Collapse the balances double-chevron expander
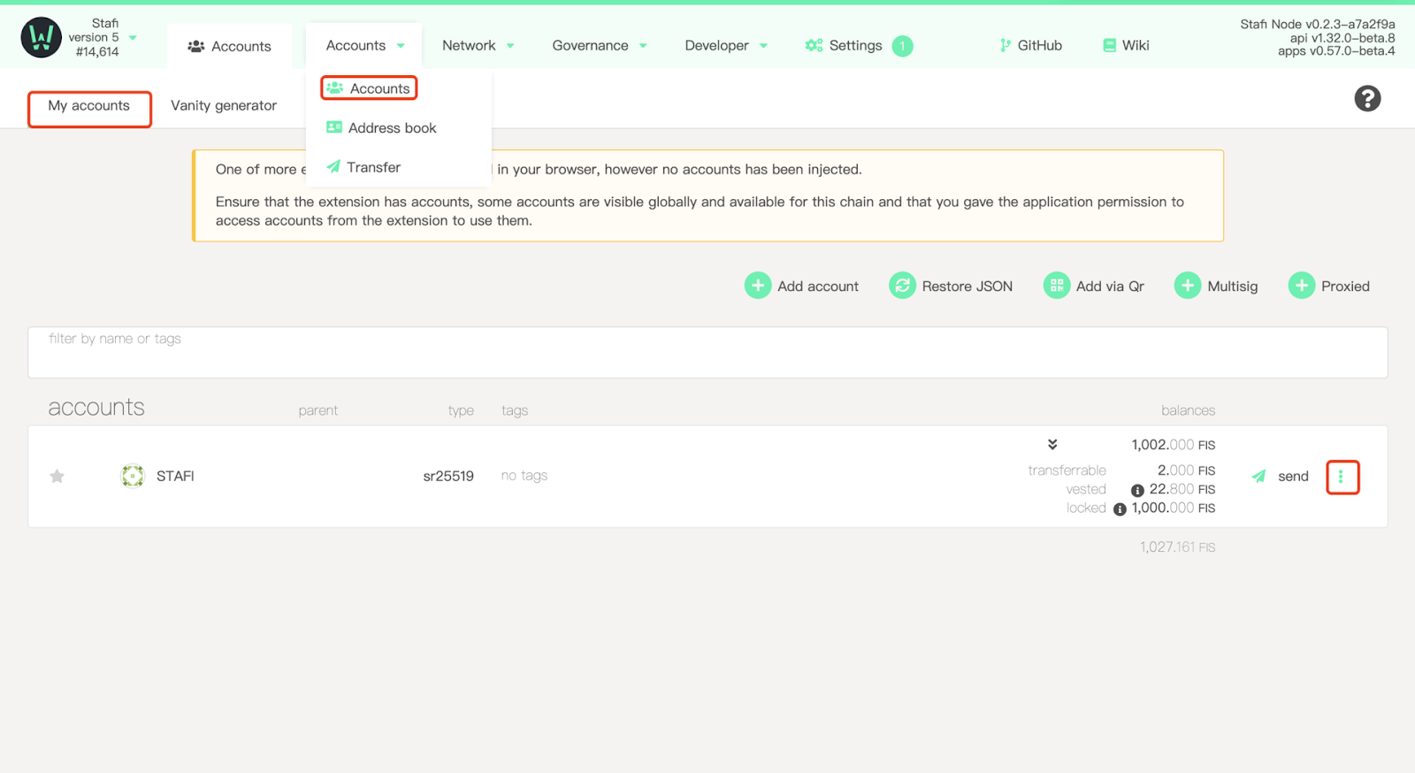 tap(1052, 444)
